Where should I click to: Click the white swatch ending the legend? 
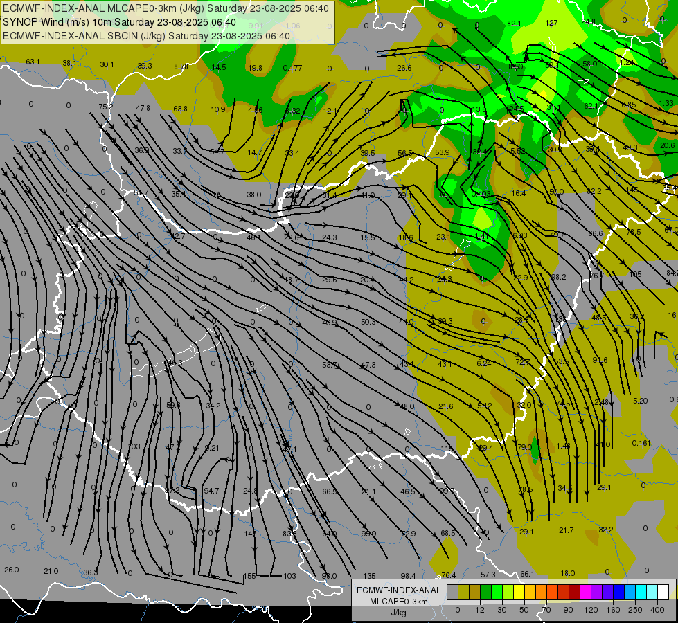click(x=663, y=592)
